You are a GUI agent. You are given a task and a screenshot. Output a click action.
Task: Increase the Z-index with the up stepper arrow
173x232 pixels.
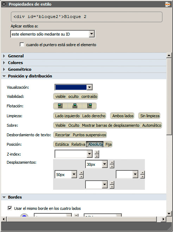pos(97,152)
